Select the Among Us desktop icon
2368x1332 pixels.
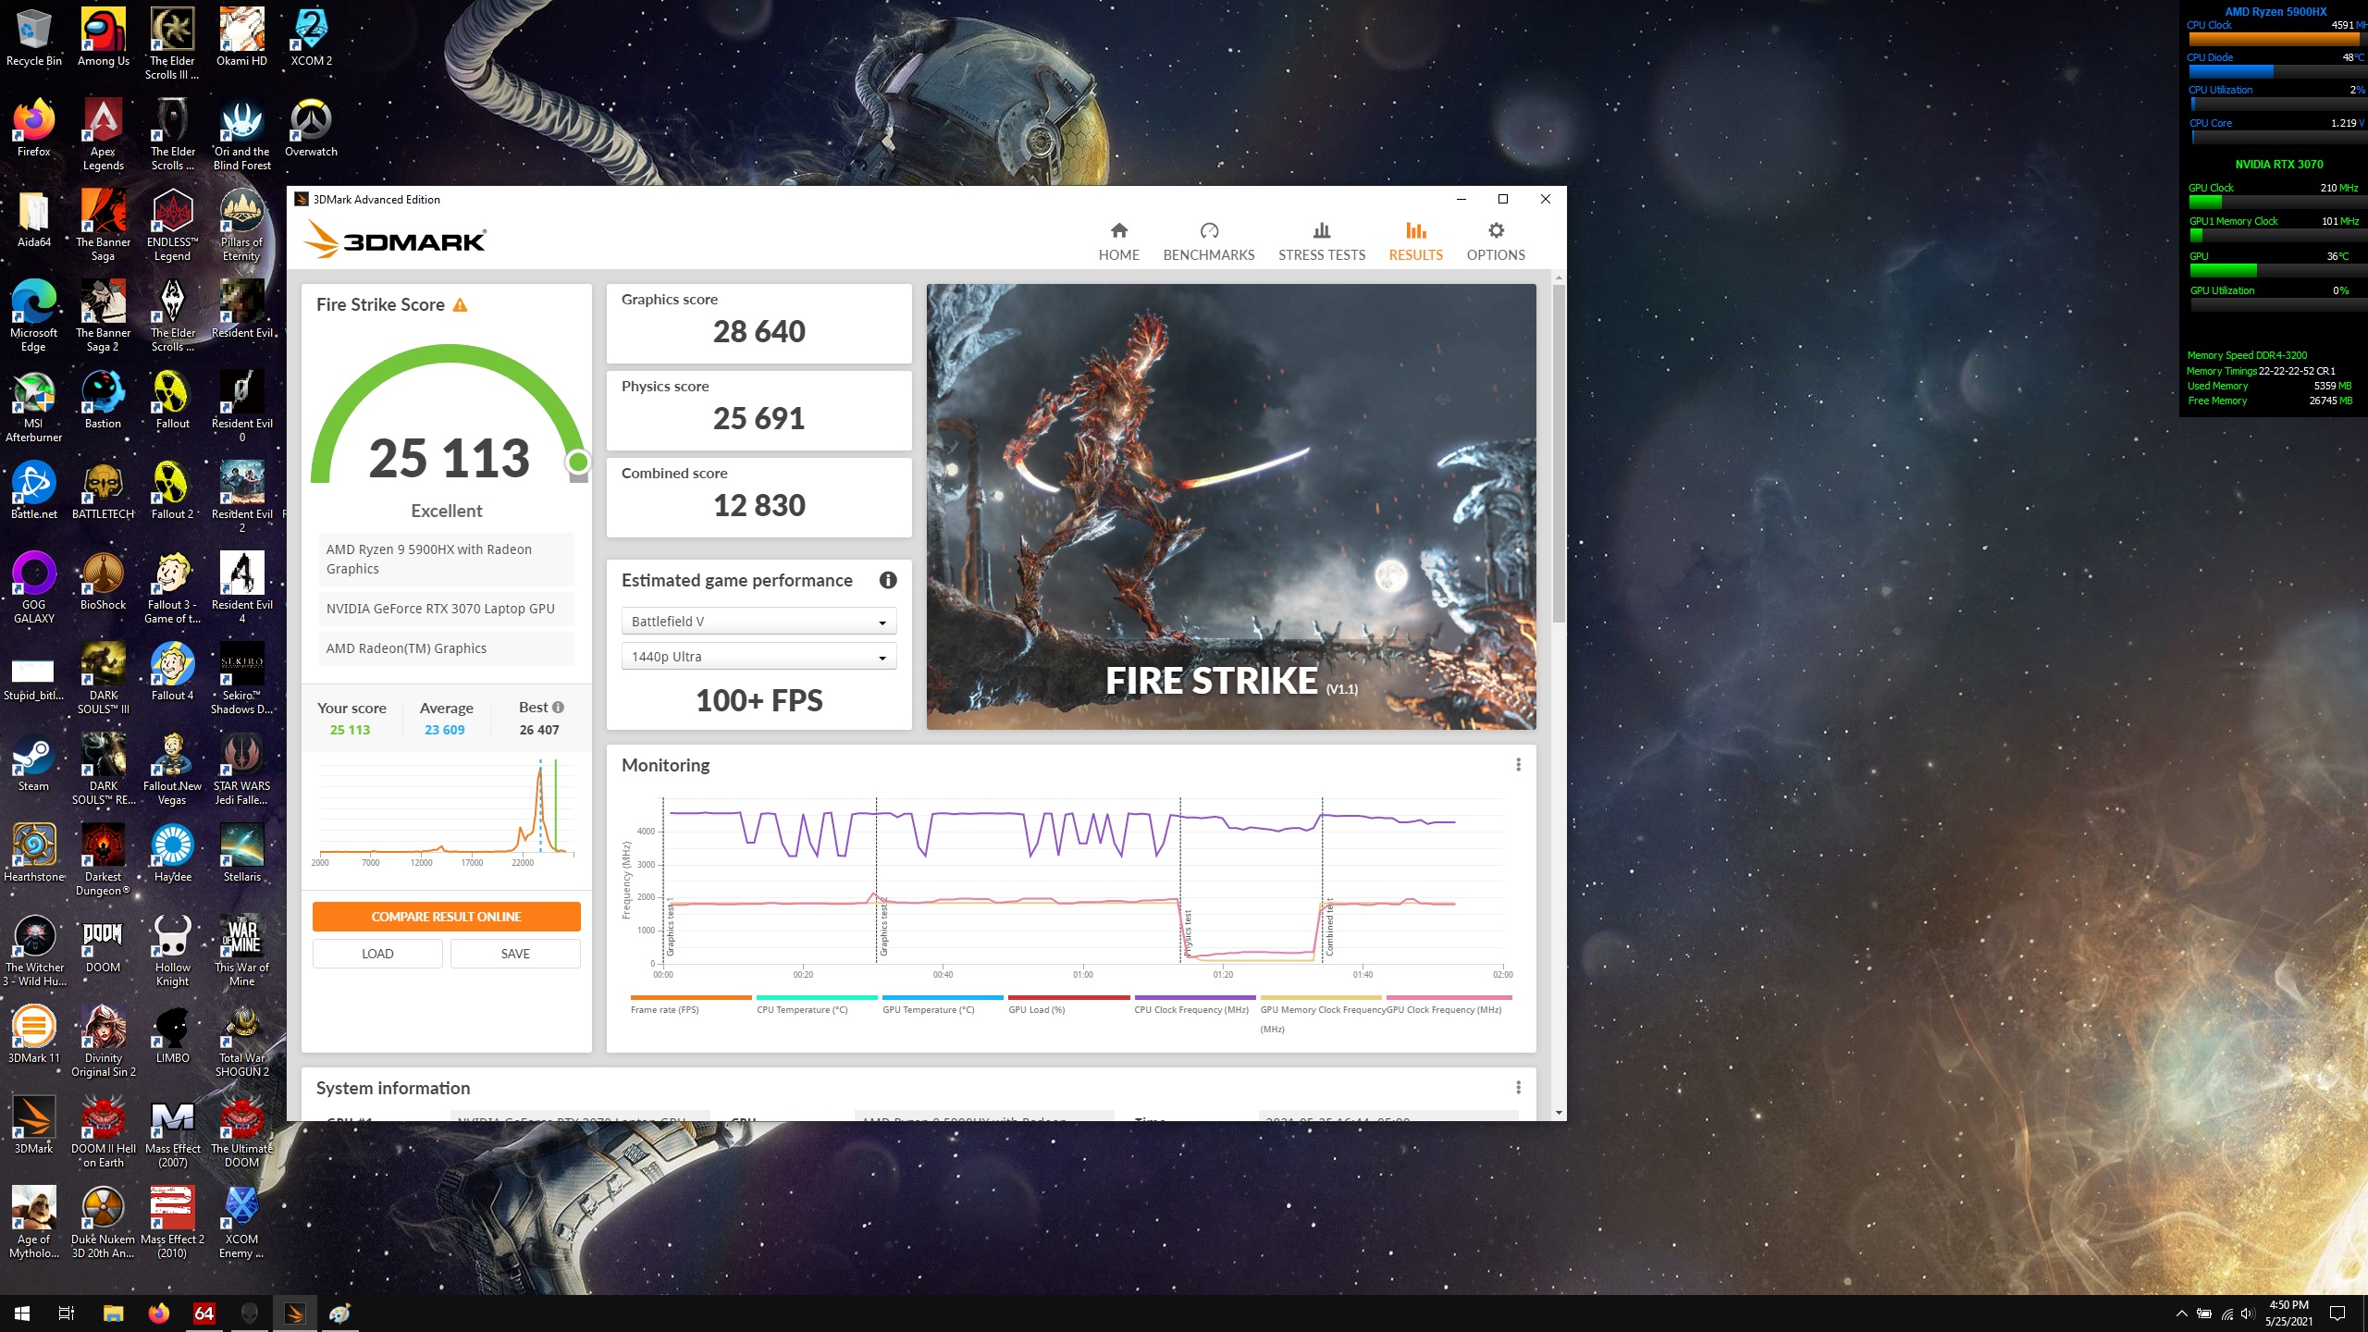(104, 38)
